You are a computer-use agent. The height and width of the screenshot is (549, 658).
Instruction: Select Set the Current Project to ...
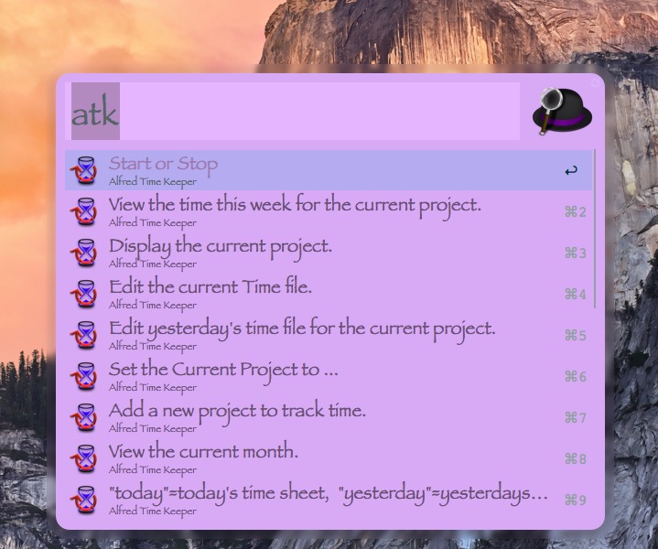(329, 376)
